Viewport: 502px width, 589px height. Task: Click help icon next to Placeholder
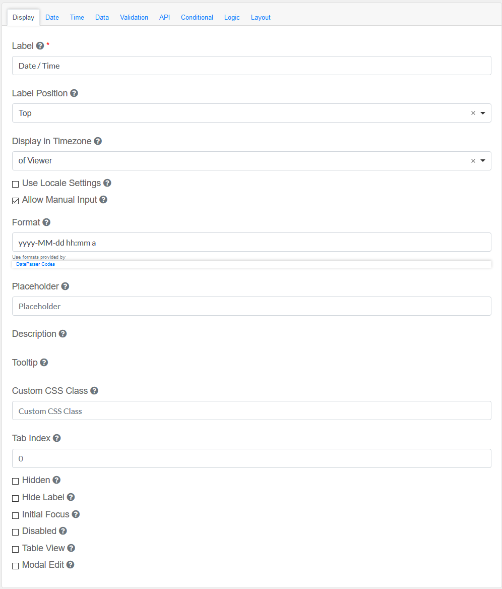pos(65,286)
